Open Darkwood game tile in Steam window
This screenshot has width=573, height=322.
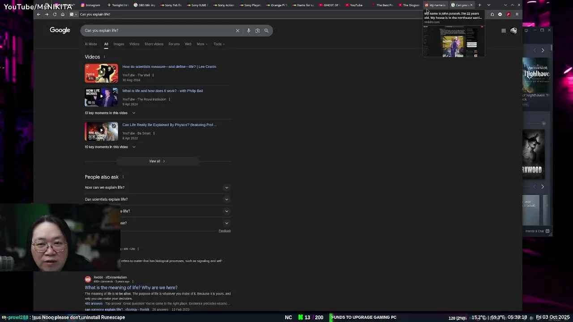tap(534, 154)
